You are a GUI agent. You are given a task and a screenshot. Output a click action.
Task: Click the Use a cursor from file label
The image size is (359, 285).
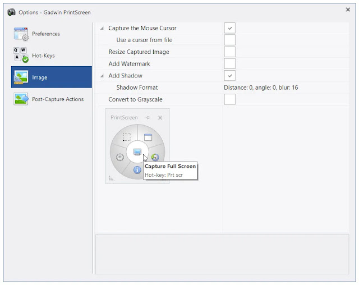tap(144, 40)
